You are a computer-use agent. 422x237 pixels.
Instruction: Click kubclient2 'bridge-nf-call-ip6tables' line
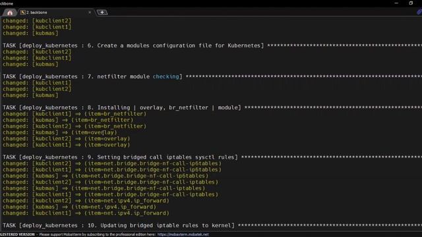(112, 163)
